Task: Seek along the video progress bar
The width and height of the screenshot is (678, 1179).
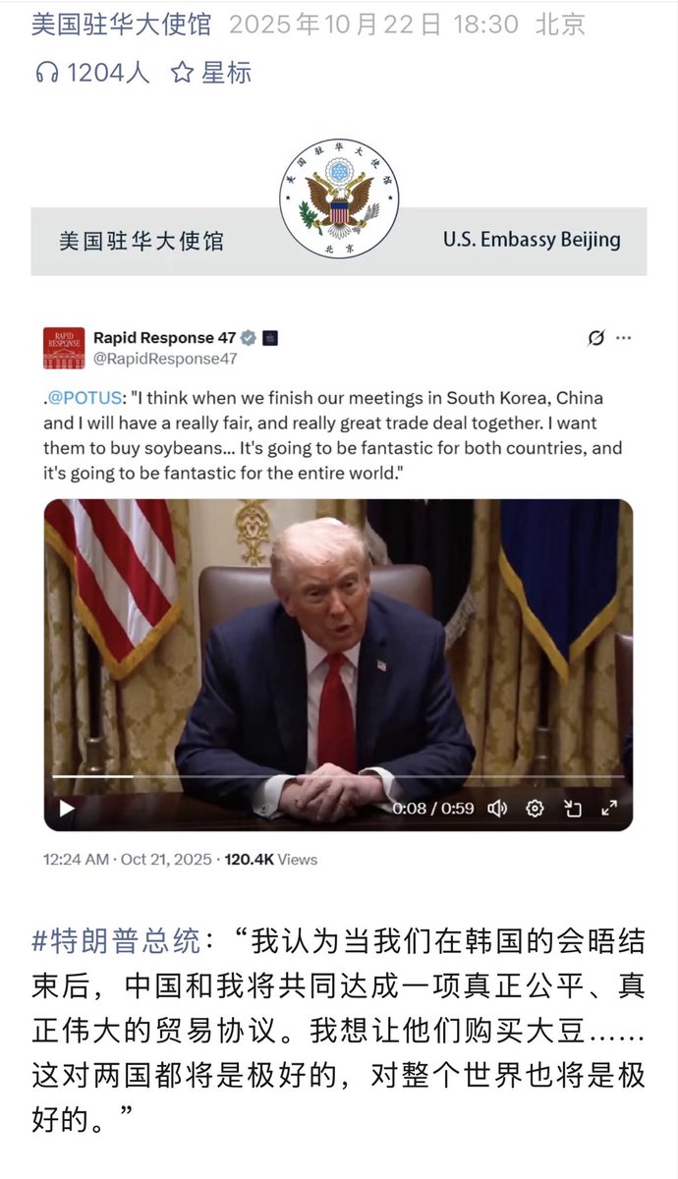Action: tap(338, 776)
